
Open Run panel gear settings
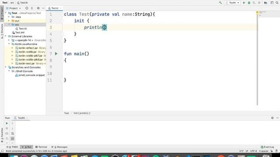(272, 118)
